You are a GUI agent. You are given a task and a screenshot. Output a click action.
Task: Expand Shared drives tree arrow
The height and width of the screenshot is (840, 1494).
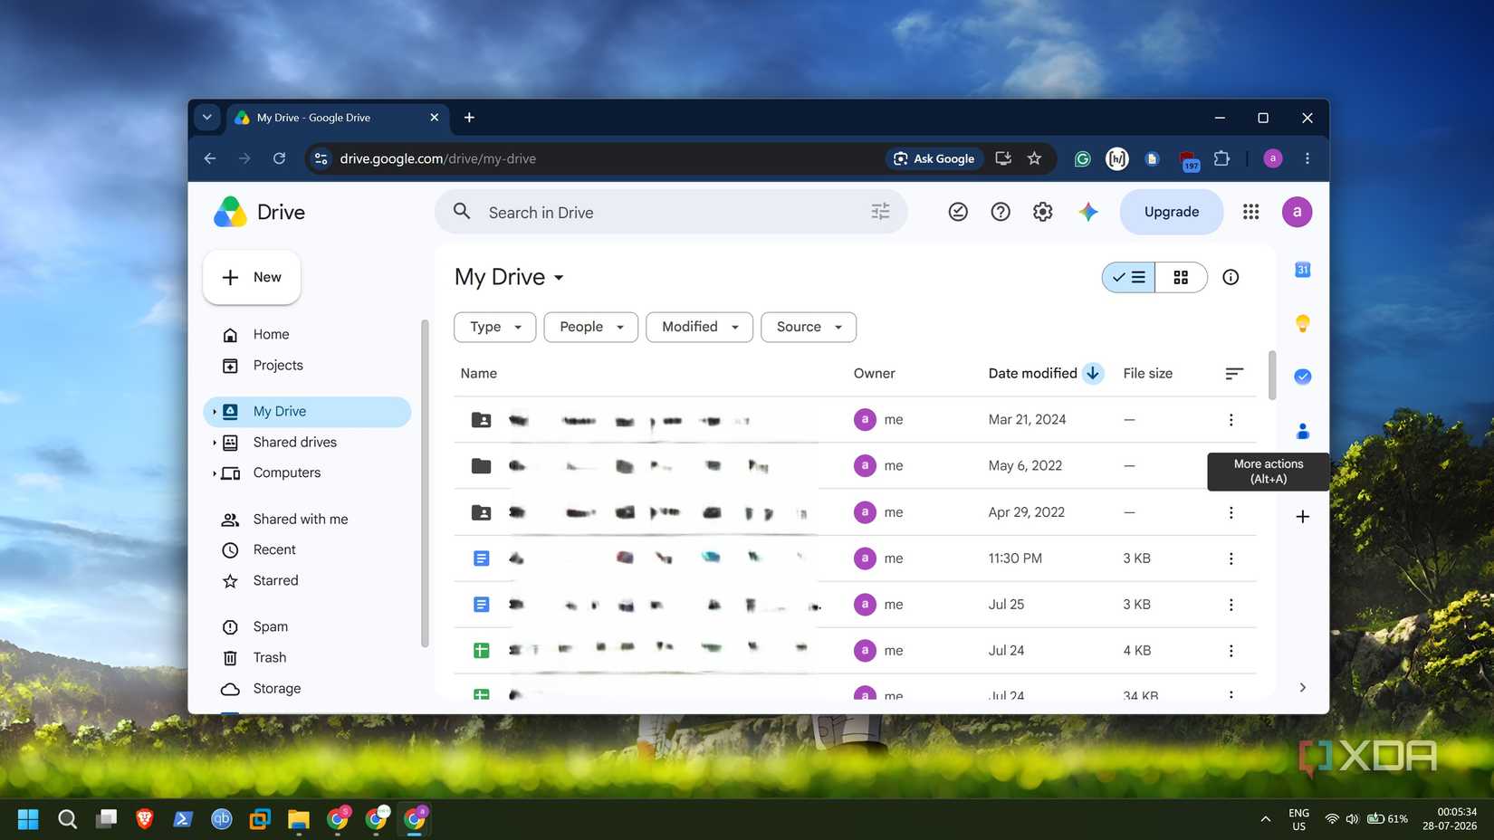pyautogui.click(x=215, y=443)
